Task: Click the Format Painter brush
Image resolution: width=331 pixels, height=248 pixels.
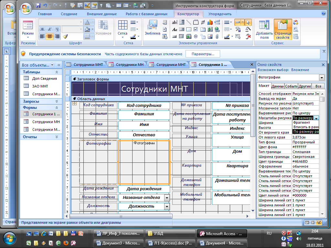Action: click(x=66, y=36)
